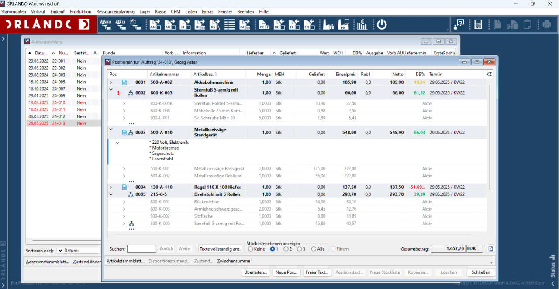
Task: Open the Ressourcenplanung menu
Action: (x=115, y=12)
